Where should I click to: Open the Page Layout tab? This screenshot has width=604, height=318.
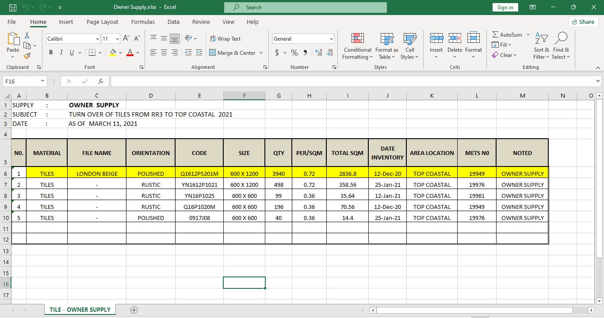tap(102, 22)
